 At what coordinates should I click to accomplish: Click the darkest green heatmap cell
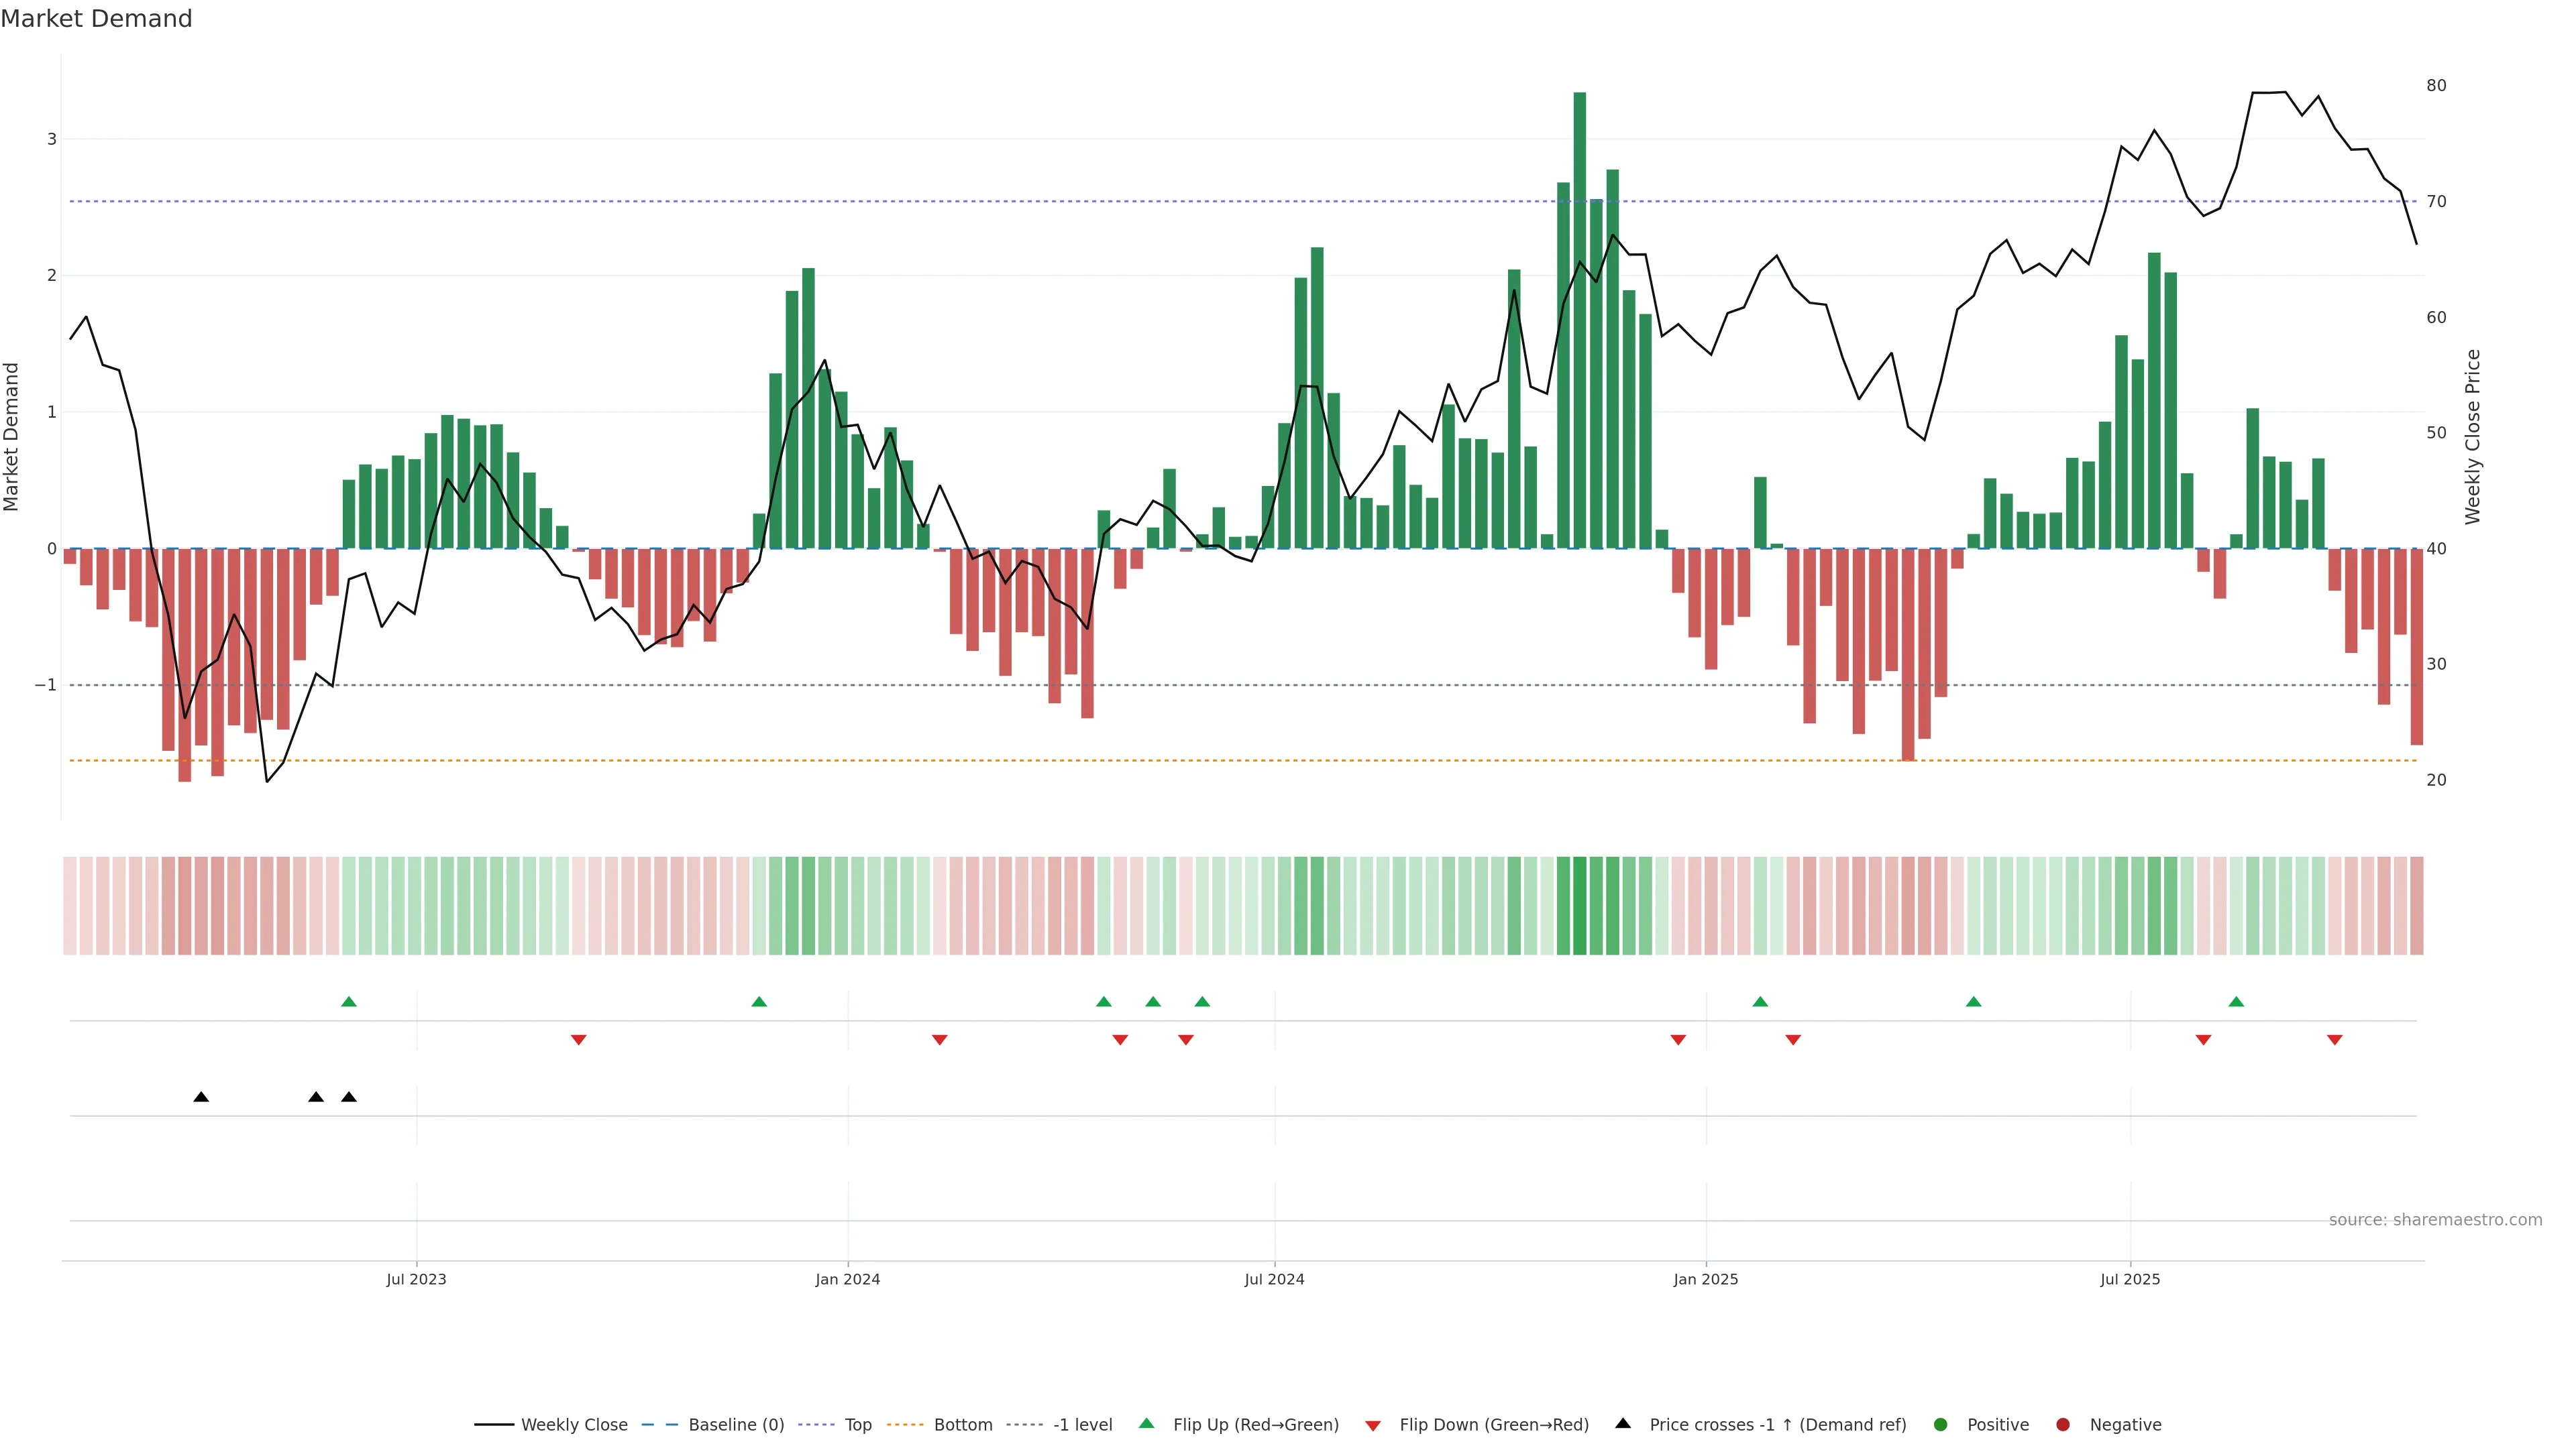pyautogui.click(x=1580, y=906)
